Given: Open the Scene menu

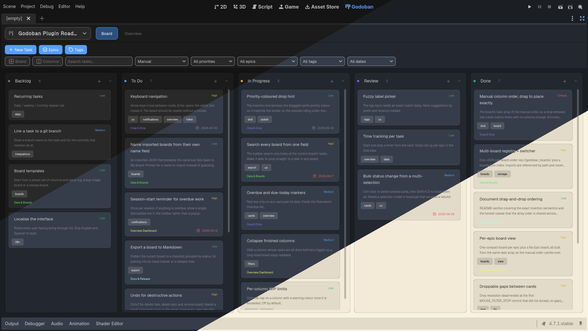Looking at the screenshot, I should pos(9,6).
